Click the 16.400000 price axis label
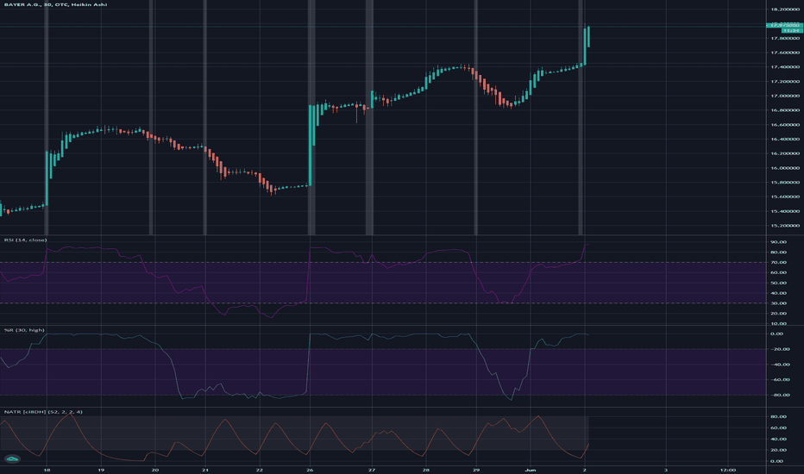The width and height of the screenshot is (804, 474). (x=785, y=139)
